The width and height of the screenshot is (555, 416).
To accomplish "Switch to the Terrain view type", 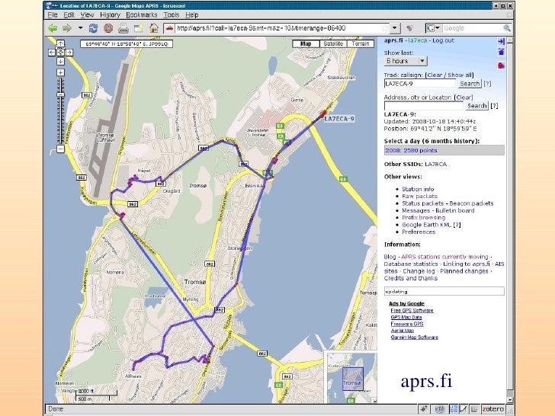I will pyautogui.click(x=361, y=43).
